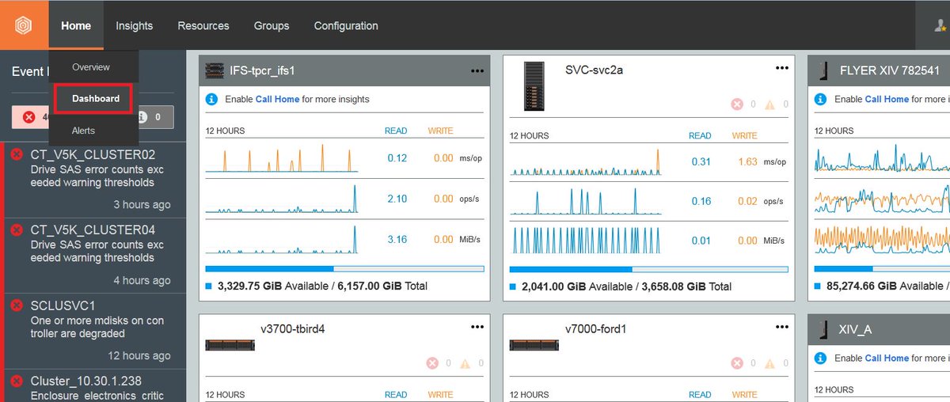Open the Insights menu

tap(135, 25)
